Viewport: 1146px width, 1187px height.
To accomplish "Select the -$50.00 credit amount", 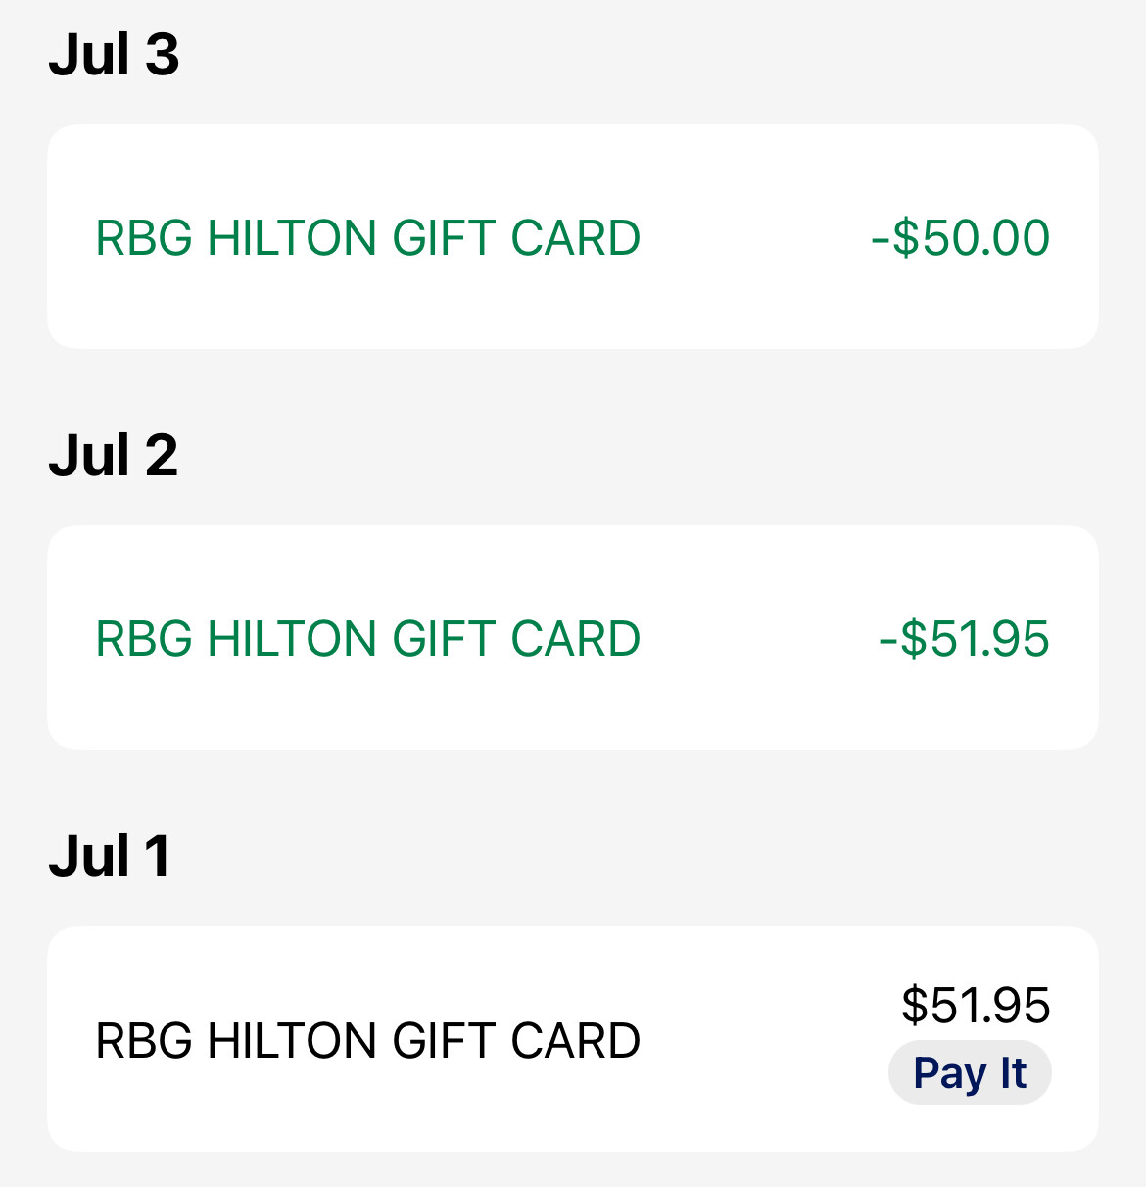I will 960,237.
